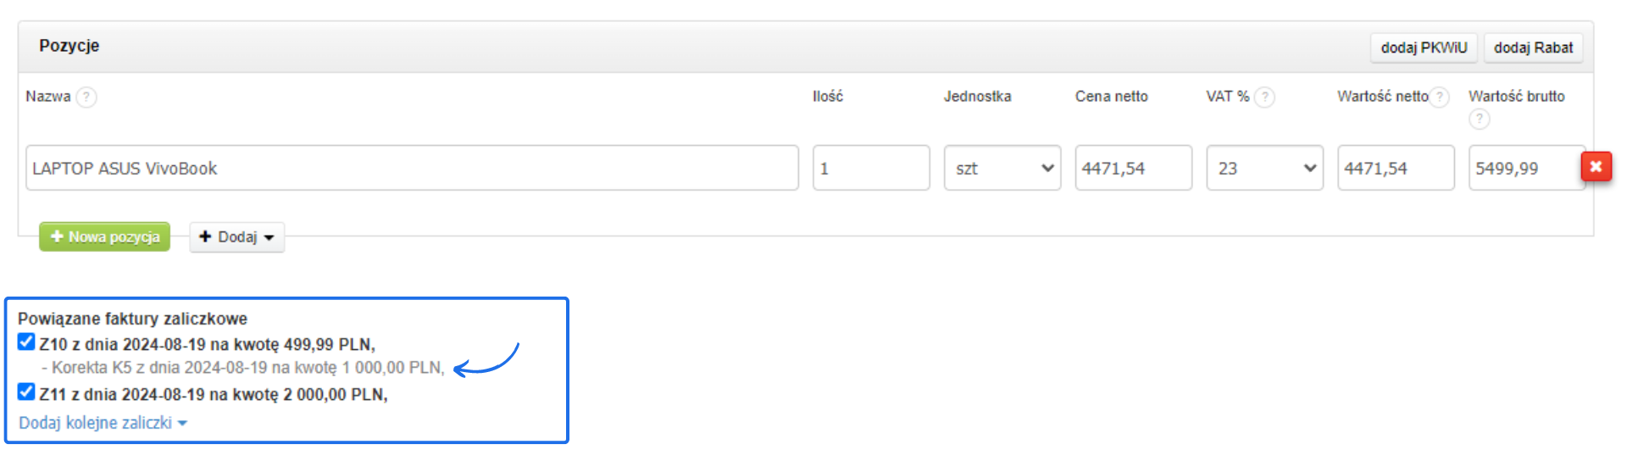Click the Cena netto input field
This screenshot has width=1627, height=461.
1133,168
